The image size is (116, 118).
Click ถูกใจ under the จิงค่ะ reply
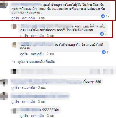pos(24,36)
